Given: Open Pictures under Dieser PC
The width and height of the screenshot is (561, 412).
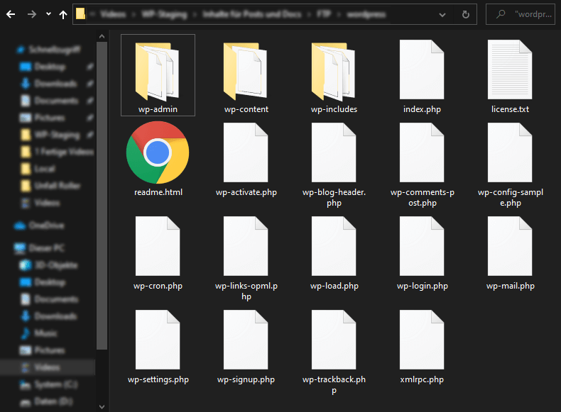Looking at the screenshot, I should click(43, 350).
